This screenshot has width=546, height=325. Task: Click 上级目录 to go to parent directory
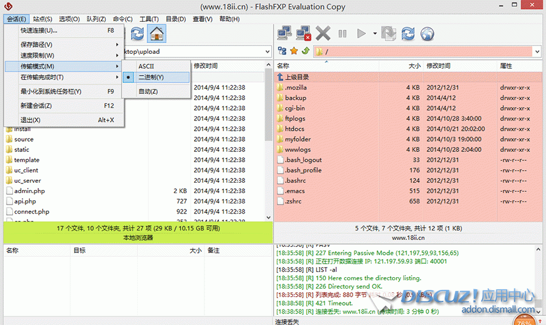[x=297, y=77]
